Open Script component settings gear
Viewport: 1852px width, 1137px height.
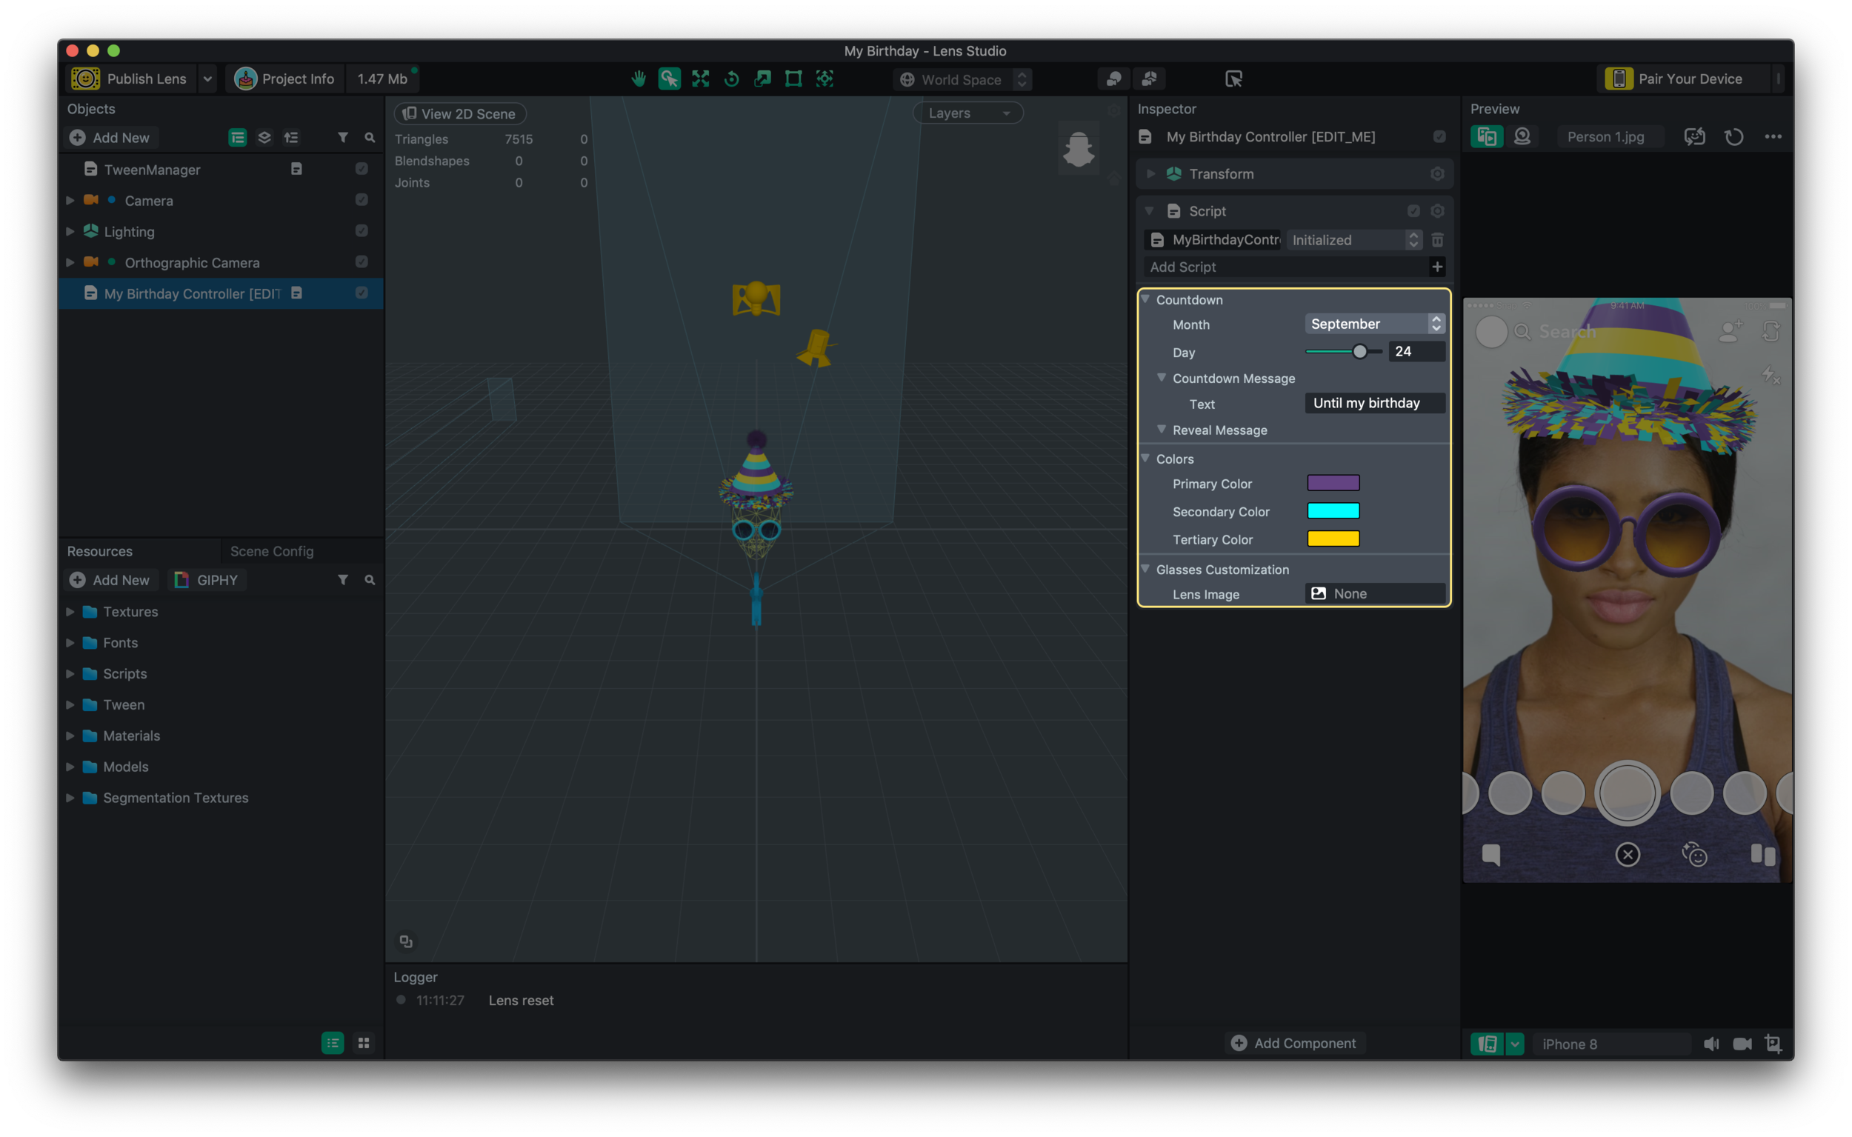tap(1437, 211)
